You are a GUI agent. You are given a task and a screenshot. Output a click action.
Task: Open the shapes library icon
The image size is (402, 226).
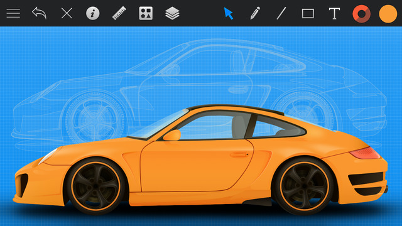coord(146,13)
